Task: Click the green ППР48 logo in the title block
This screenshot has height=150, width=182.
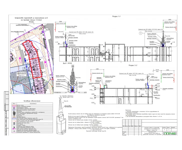Action: [170, 133]
